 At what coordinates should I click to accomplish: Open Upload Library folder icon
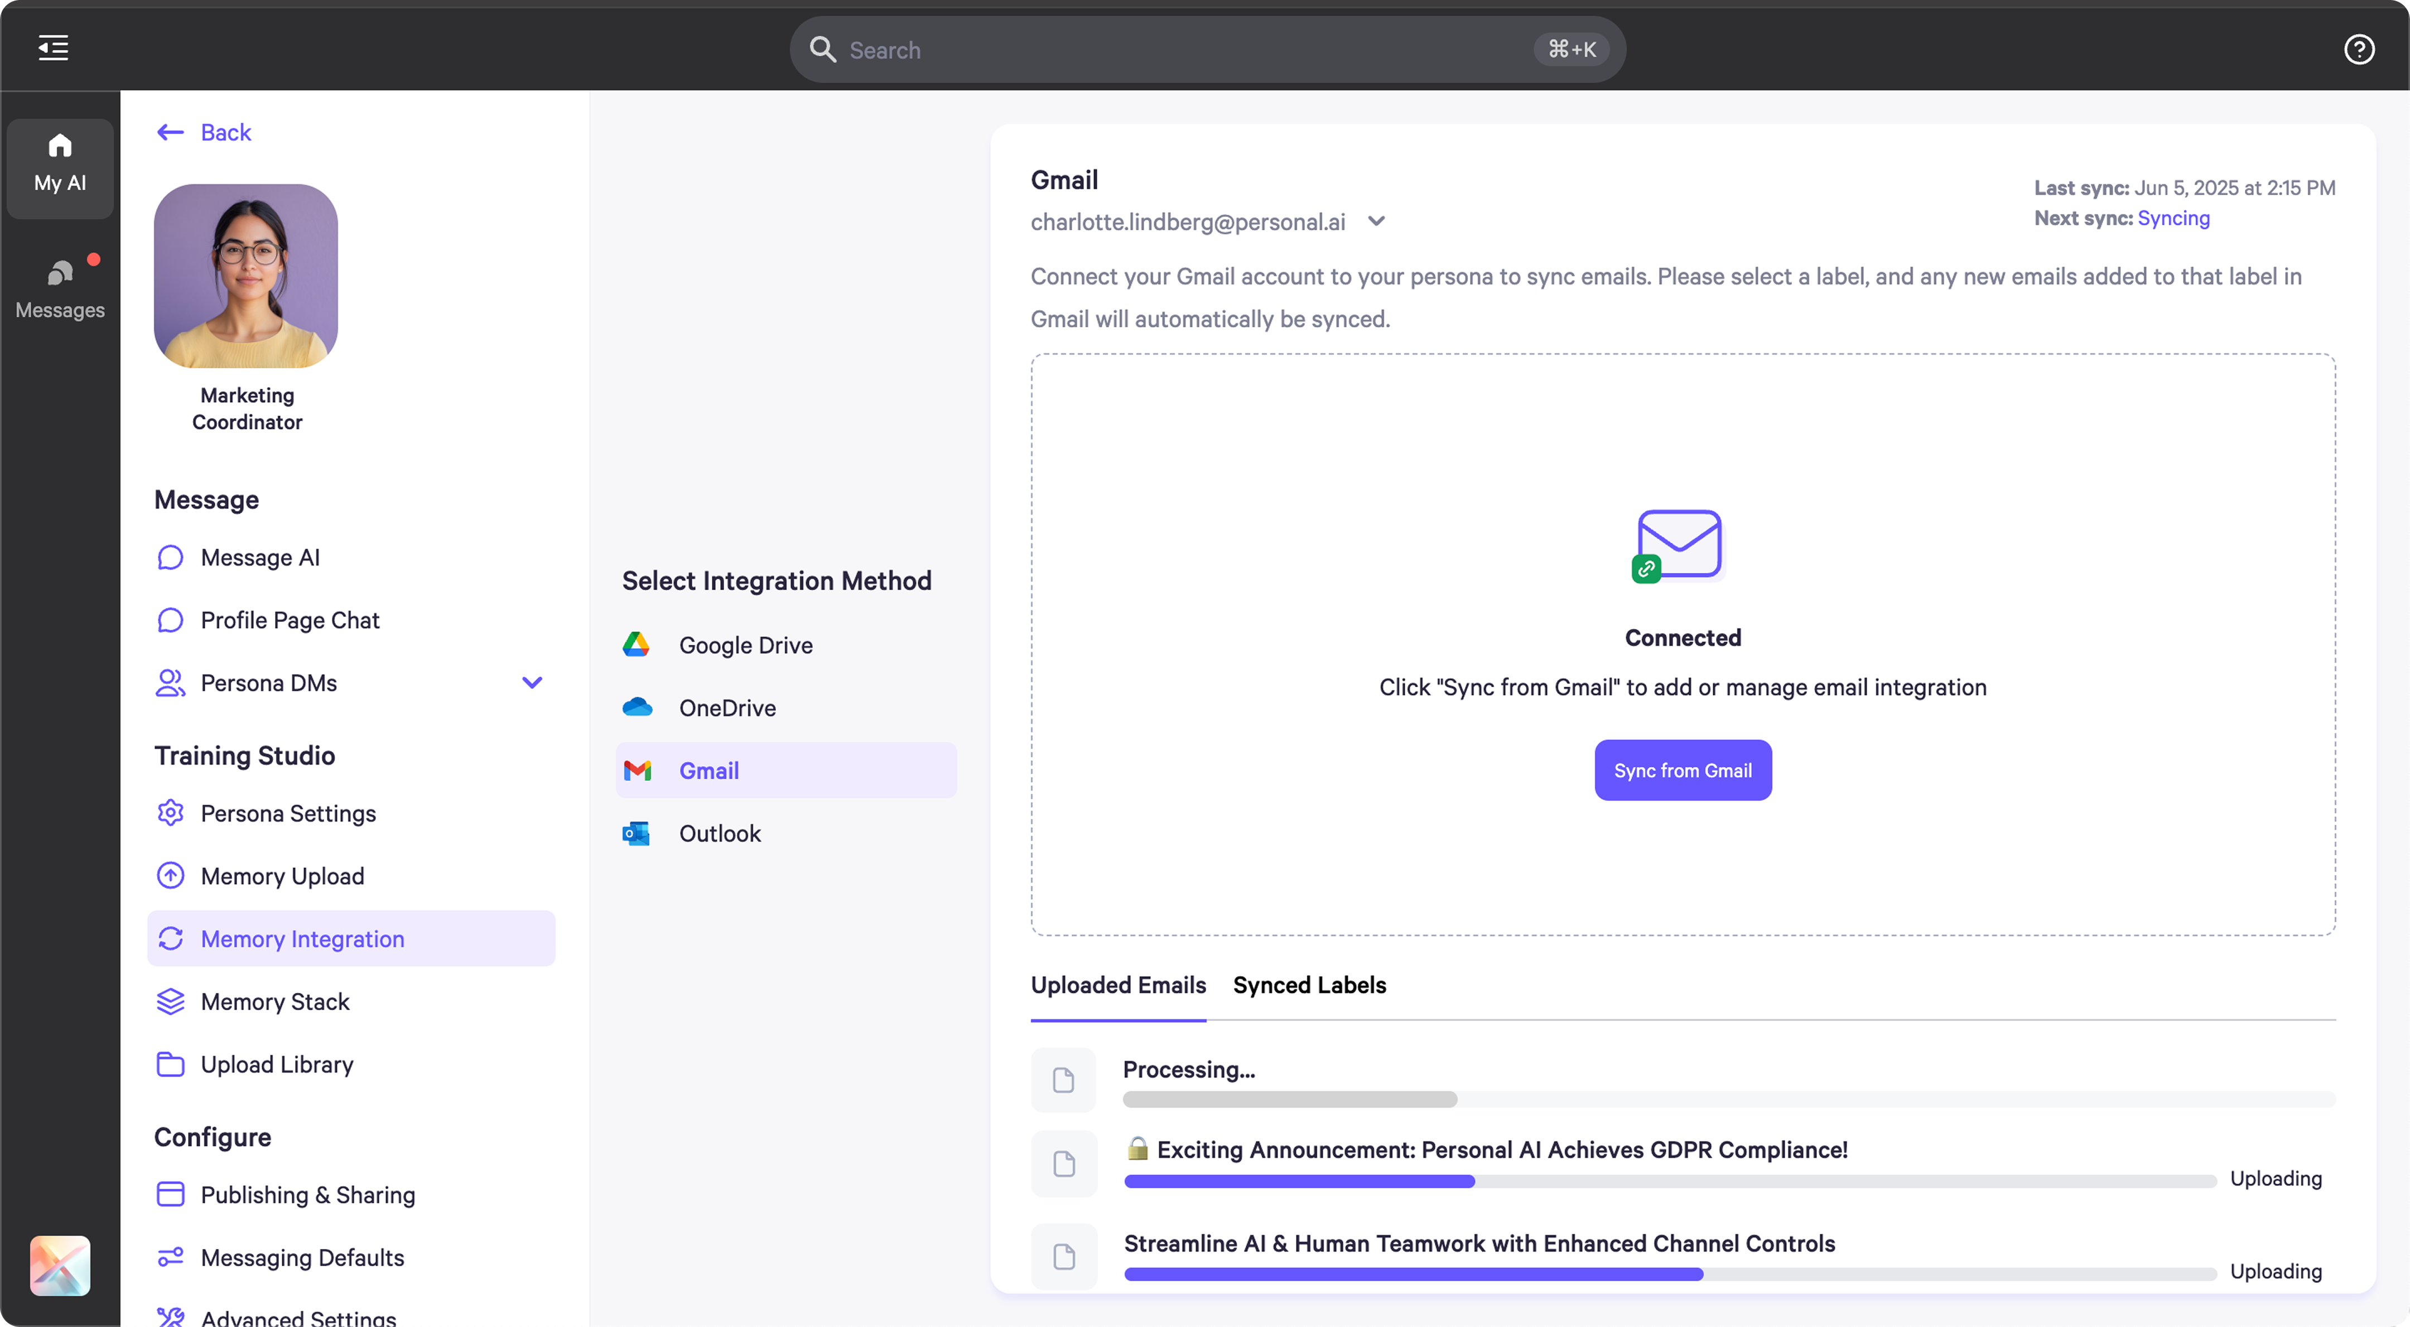170,1063
